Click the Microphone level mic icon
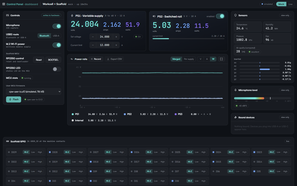297x186 pixels. click(x=235, y=90)
